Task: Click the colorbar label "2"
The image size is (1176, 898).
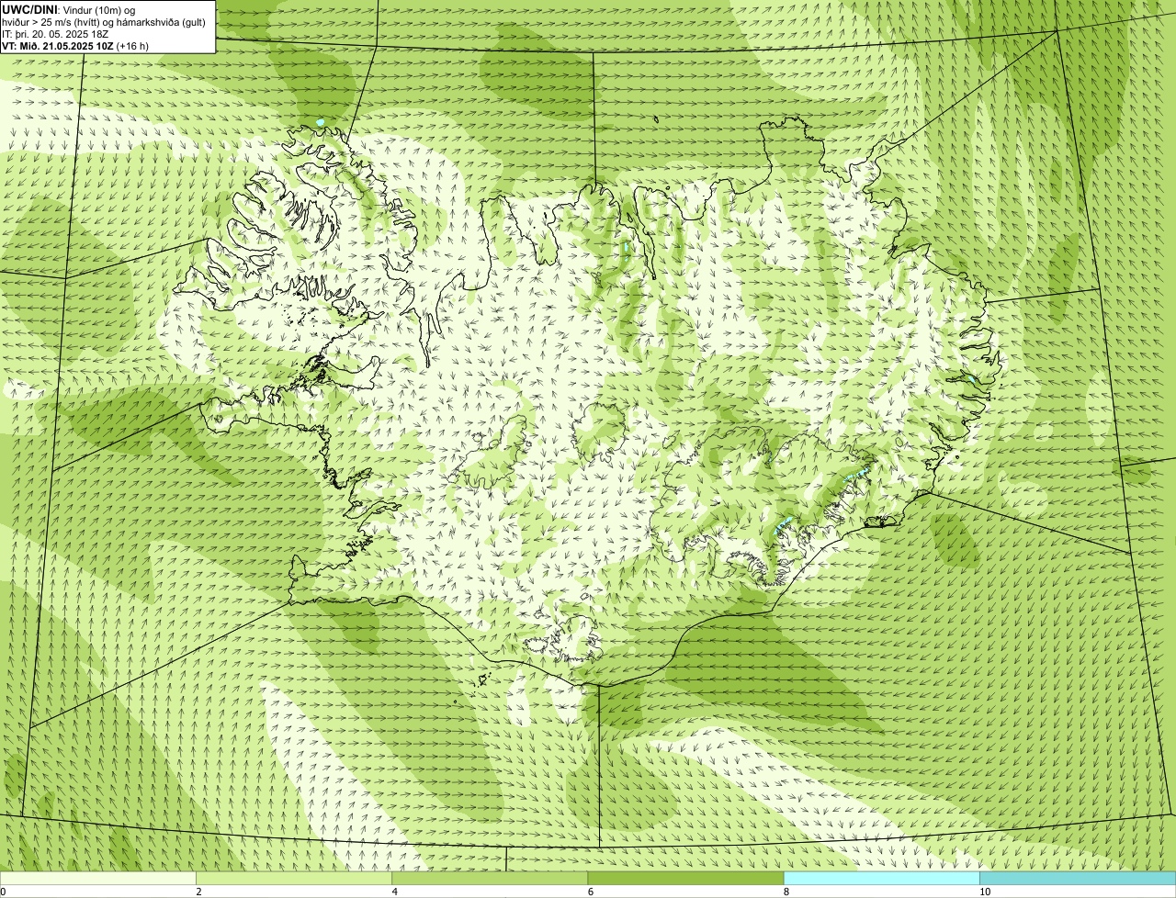Action: pyautogui.click(x=198, y=892)
